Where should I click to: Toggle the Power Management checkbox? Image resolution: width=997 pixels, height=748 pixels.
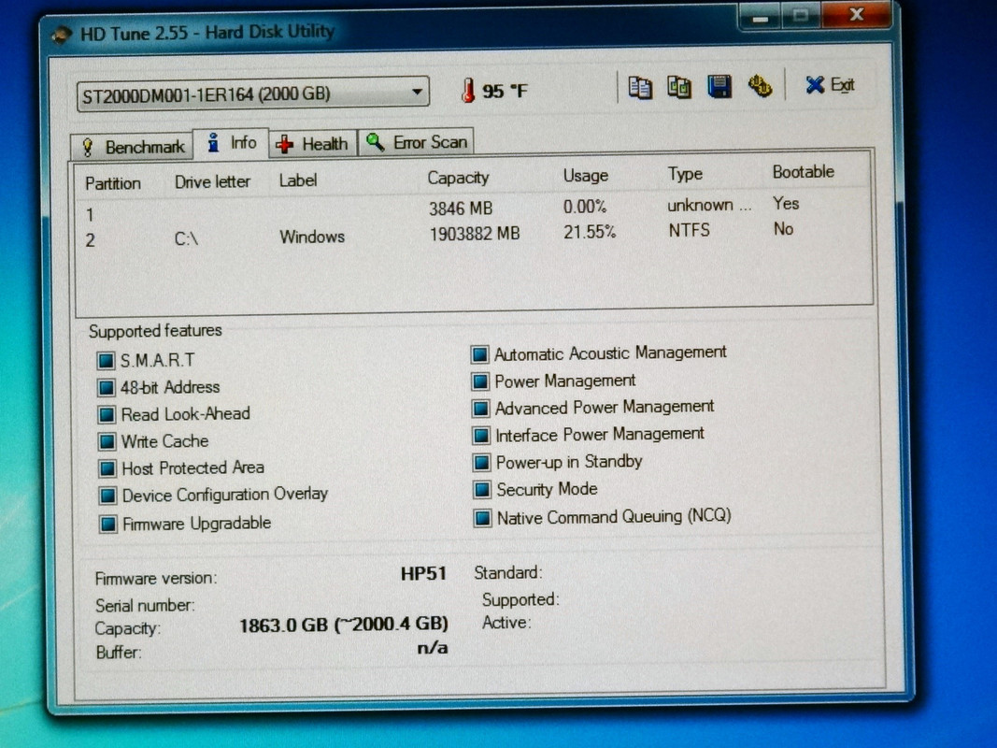480,381
